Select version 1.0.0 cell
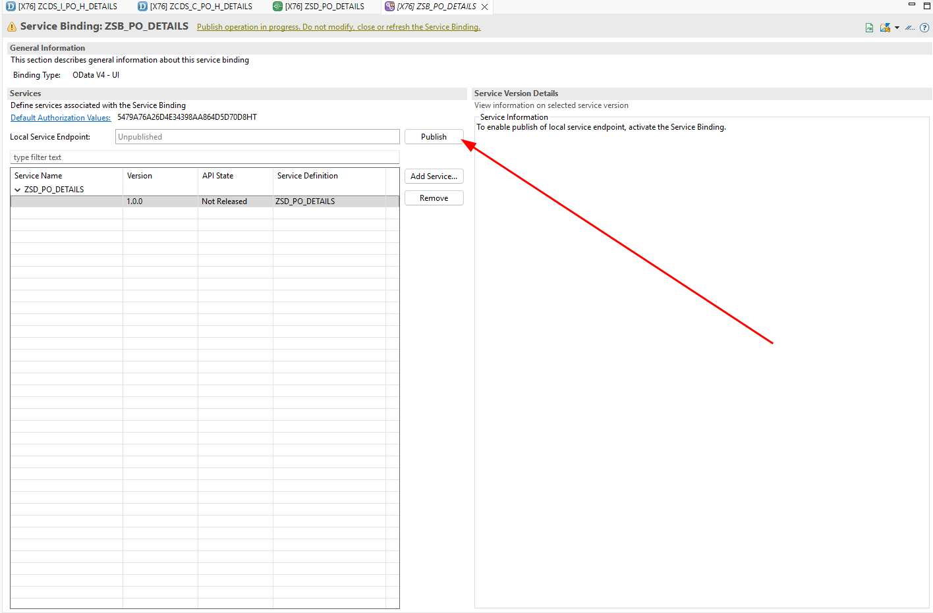 [160, 201]
